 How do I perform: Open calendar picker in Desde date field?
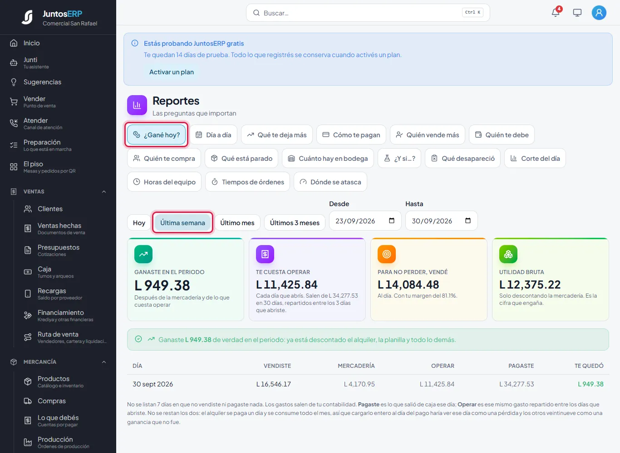[x=392, y=221]
